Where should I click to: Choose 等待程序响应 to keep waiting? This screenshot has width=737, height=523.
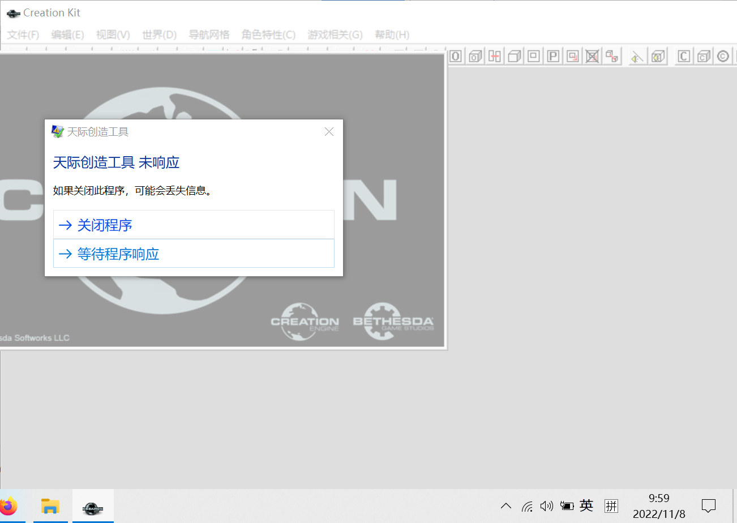pos(194,254)
